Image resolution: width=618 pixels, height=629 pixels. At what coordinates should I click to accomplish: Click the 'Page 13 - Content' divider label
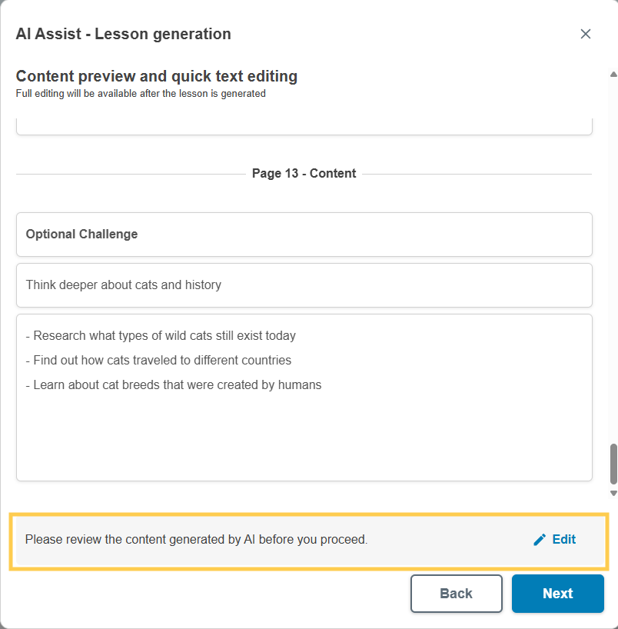(304, 174)
